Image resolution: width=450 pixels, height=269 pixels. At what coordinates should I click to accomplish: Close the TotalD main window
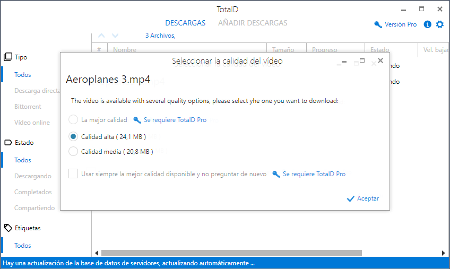440,9
